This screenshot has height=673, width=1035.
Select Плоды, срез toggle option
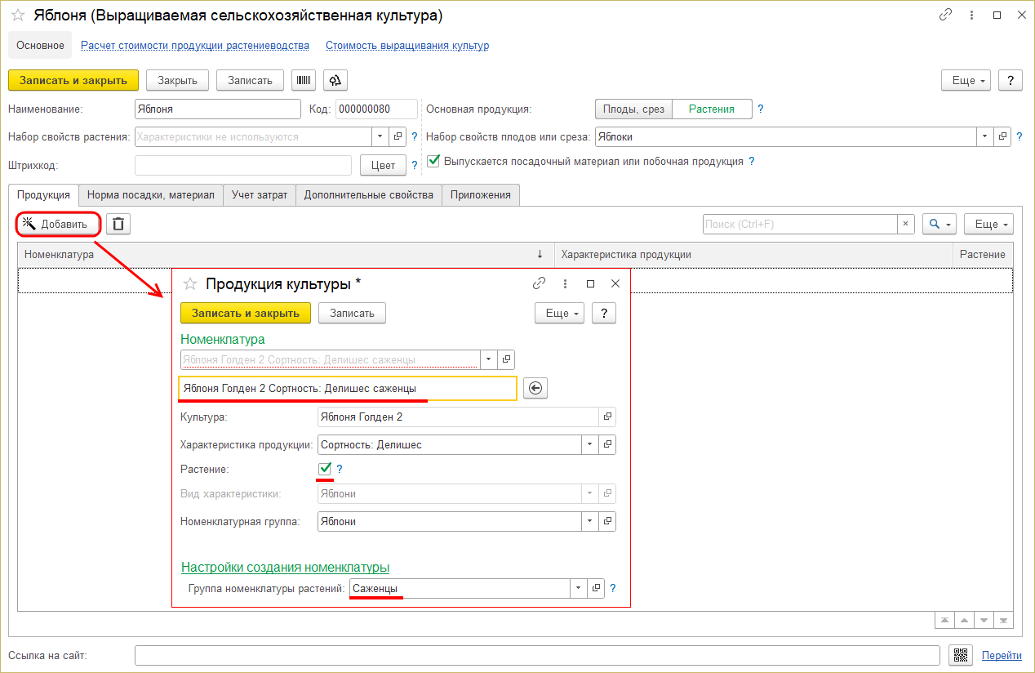[633, 109]
